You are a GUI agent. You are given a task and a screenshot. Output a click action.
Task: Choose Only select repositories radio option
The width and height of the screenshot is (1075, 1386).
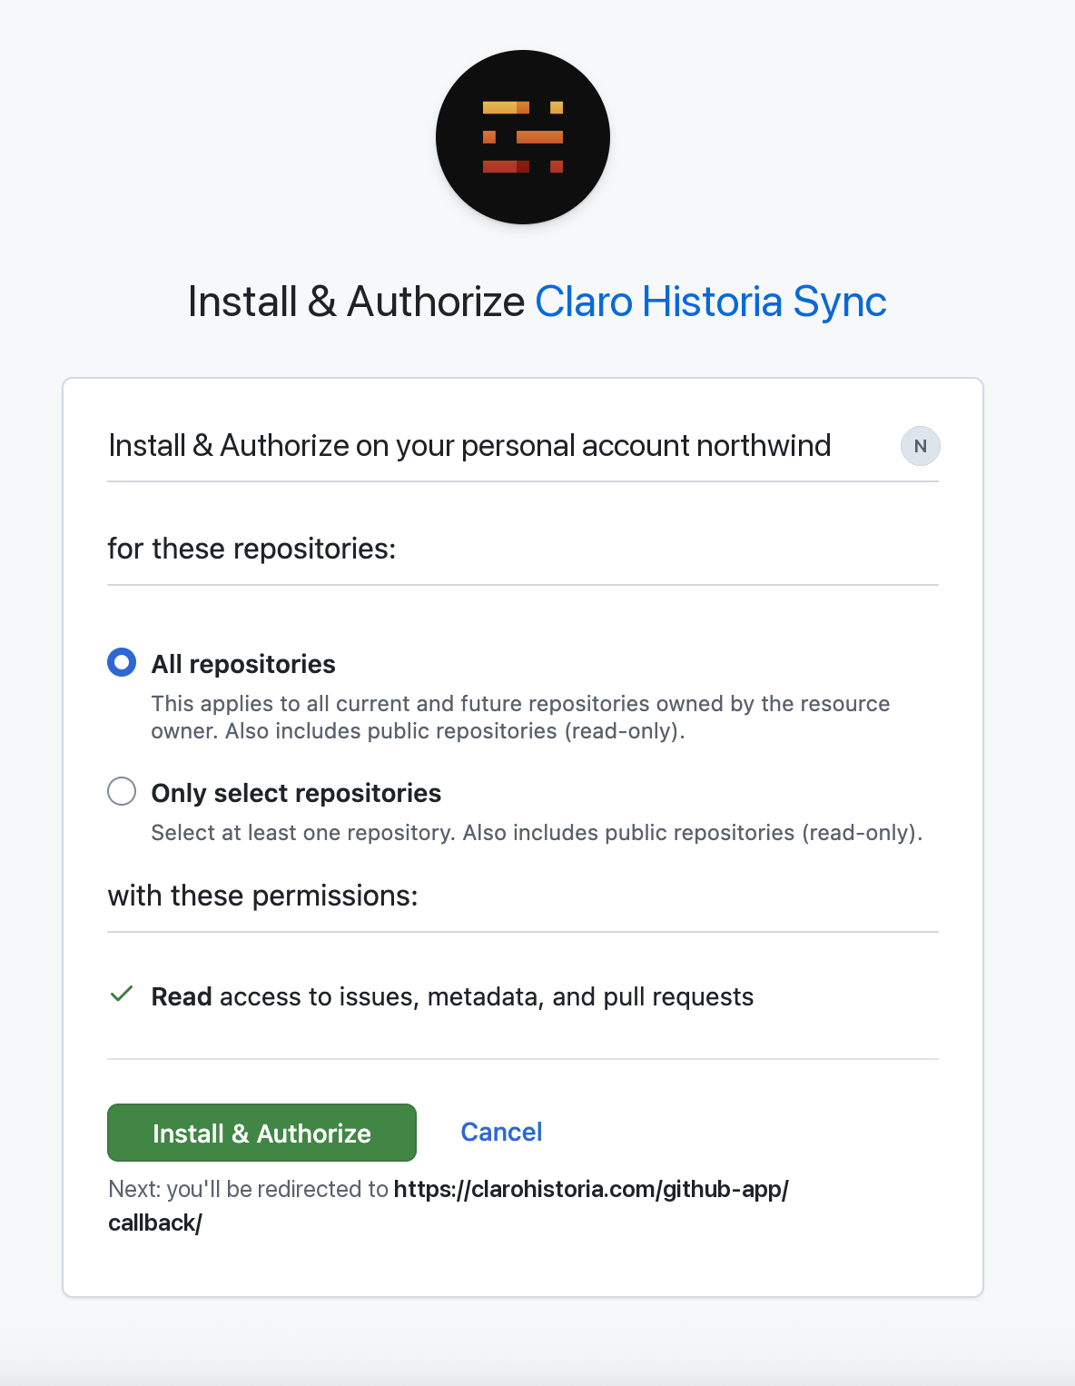pyautogui.click(x=122, y=791)
